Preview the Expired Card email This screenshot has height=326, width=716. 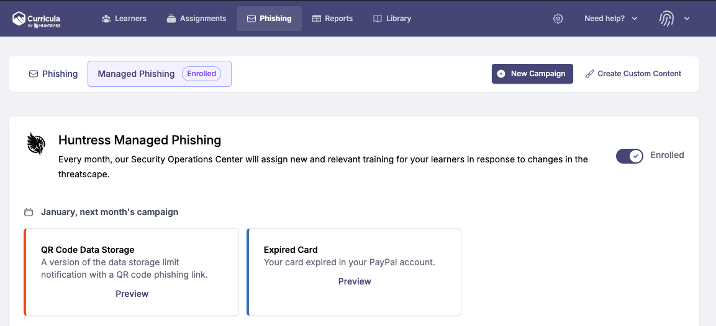point(355,281)
